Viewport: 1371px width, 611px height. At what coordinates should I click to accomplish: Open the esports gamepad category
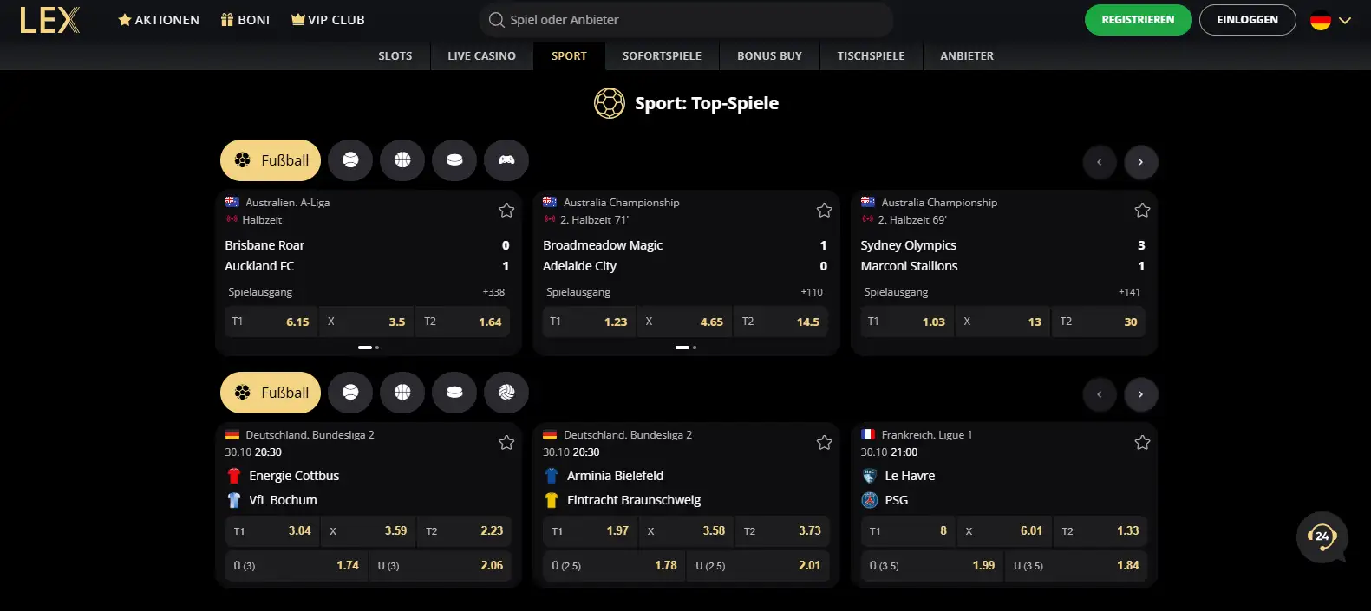(x=506, y=160)
